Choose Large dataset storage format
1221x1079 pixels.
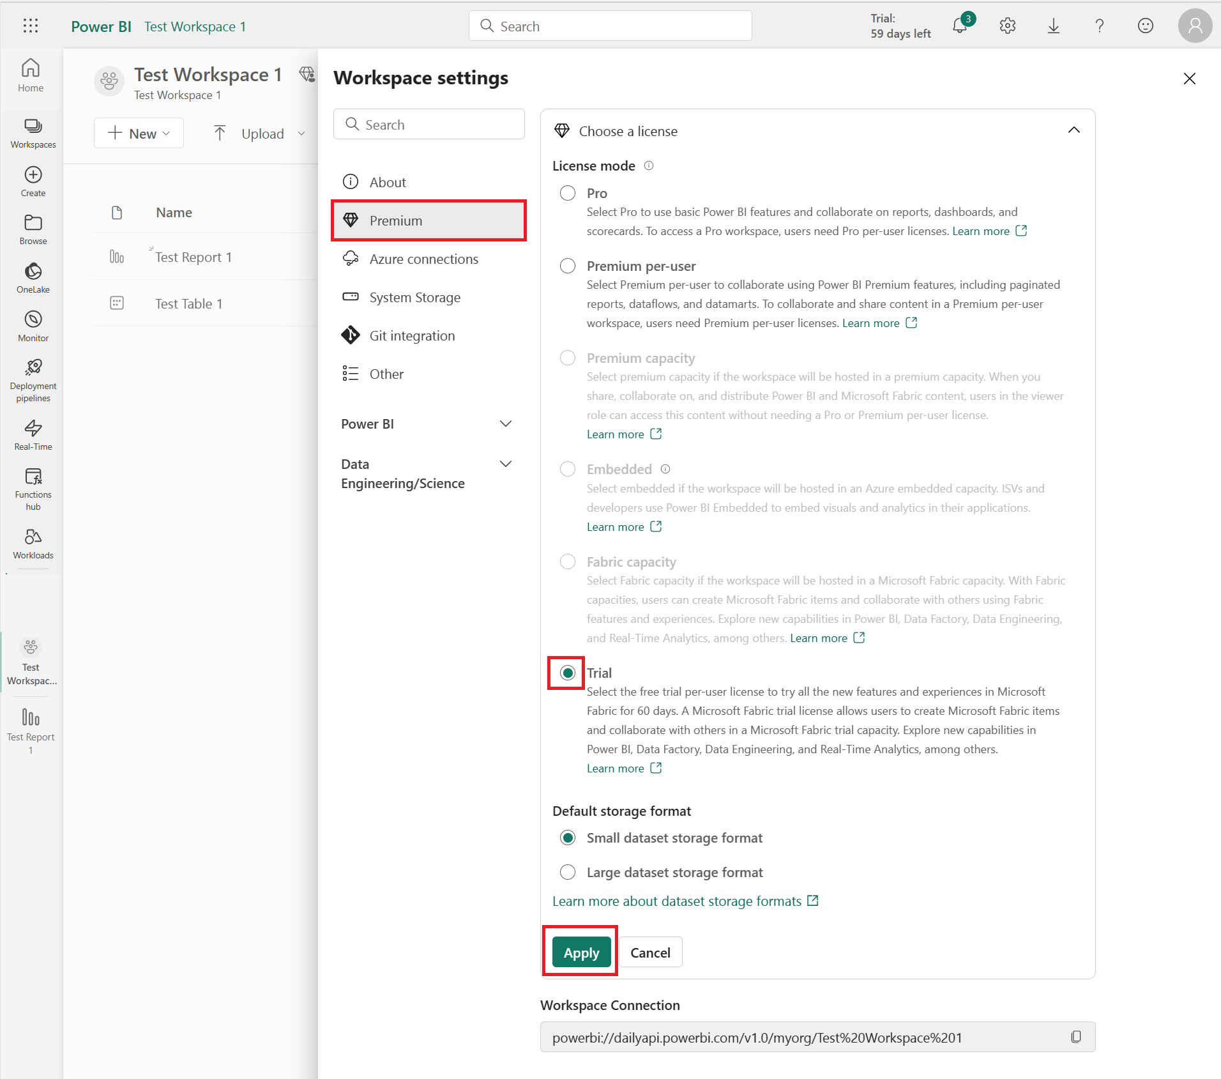click(x=568, y=872)
